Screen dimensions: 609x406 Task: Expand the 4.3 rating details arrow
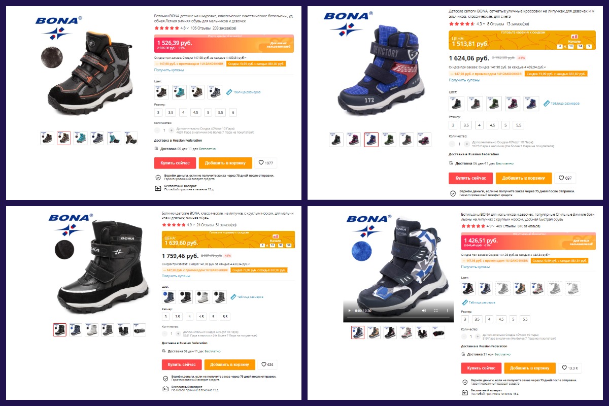(x=484, y=23)
